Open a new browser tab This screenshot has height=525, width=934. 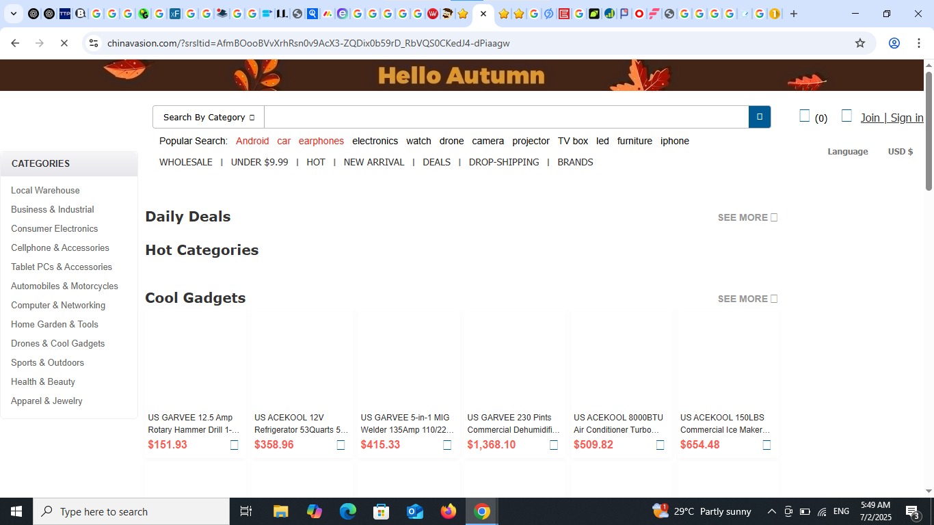[x=794, y=14]
